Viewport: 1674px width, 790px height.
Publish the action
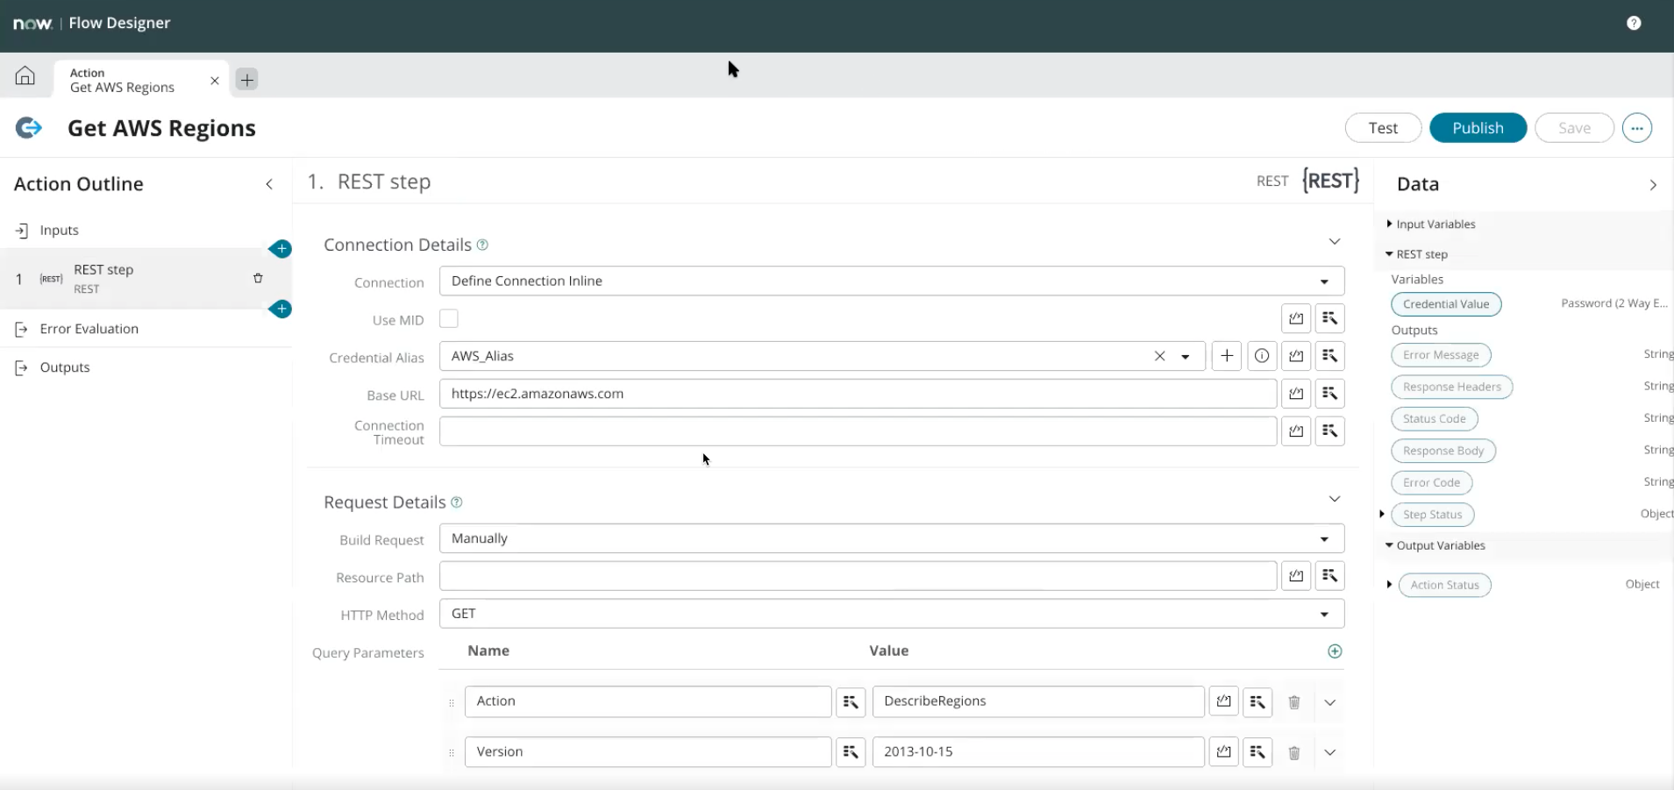(x=1478, y=128)
